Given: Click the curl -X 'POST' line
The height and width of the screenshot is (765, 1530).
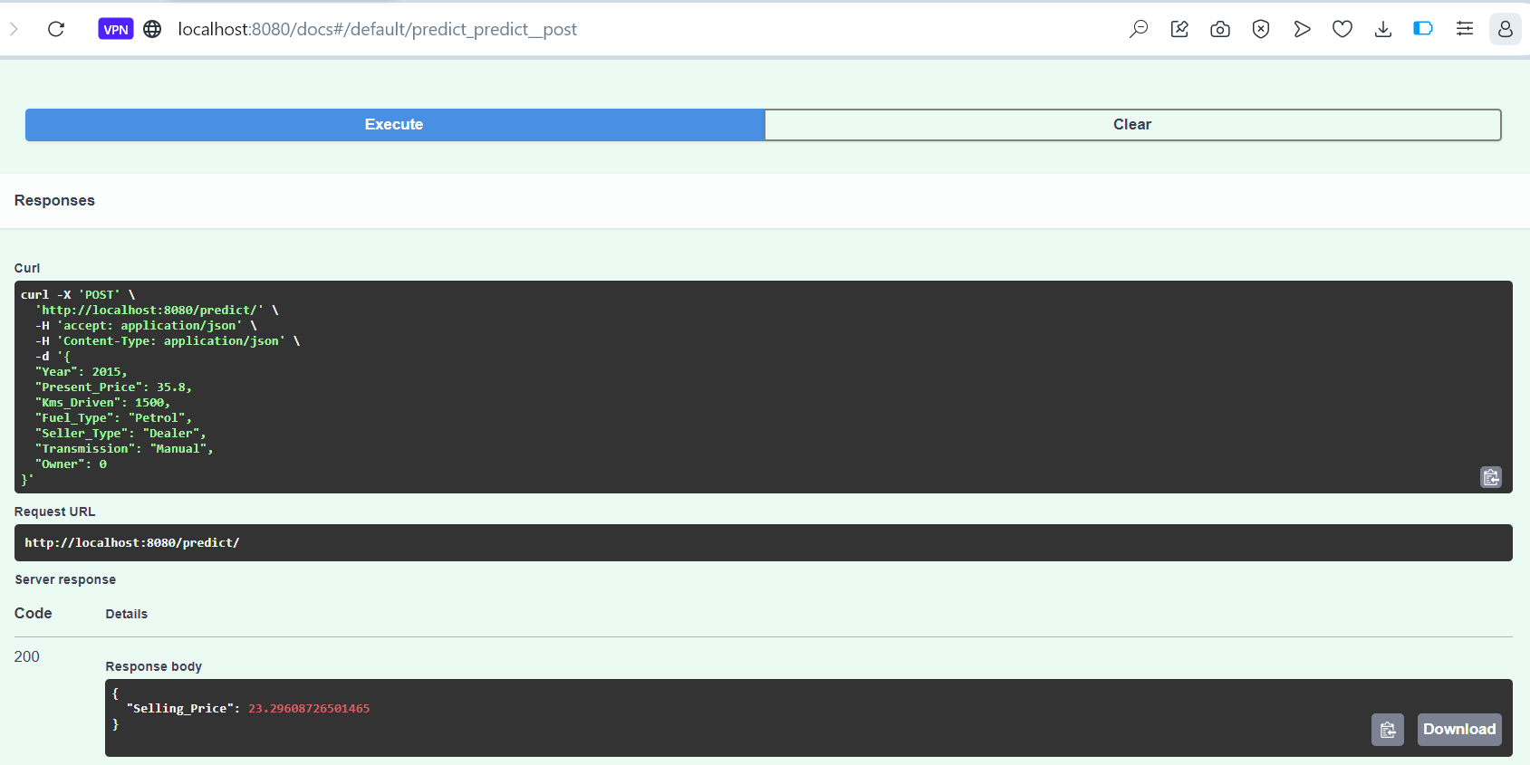Looking at the screenshot, I should click(78, 295).
